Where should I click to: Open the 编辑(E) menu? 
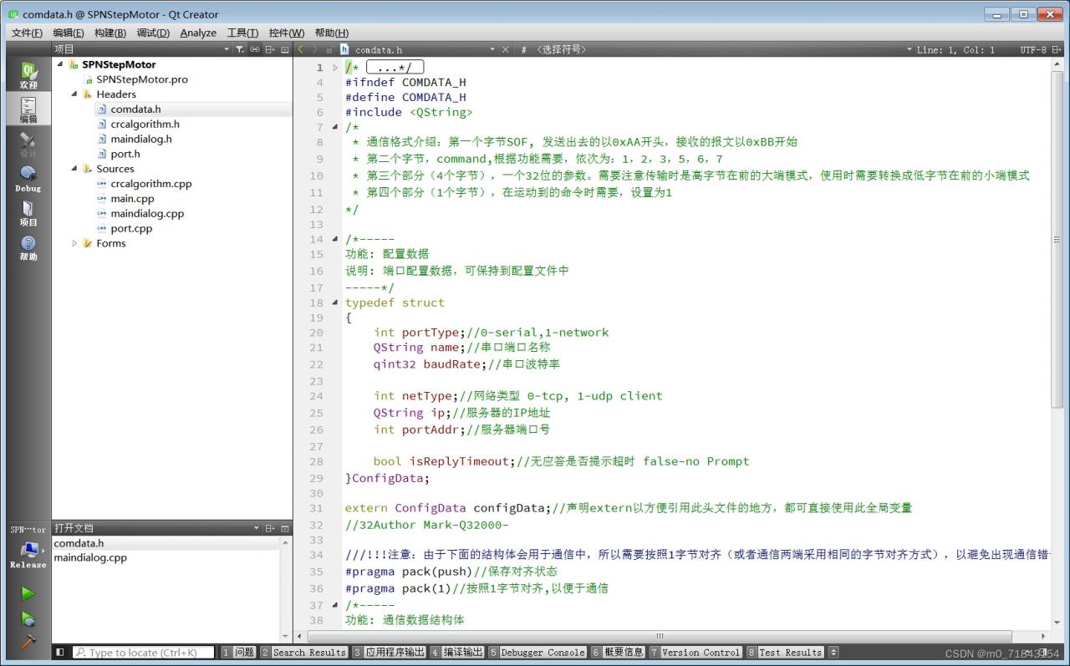click(68, 33)
